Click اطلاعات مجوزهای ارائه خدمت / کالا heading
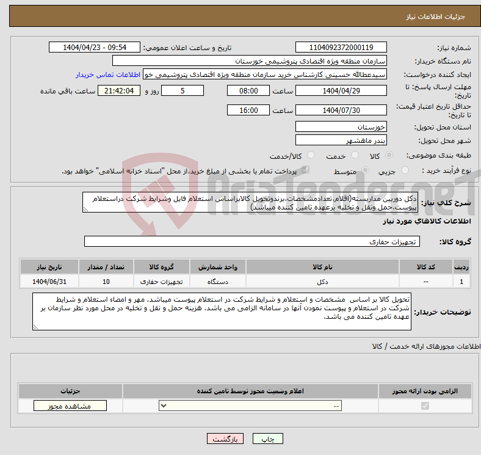 pyautogui.click(x=427, y=346)
